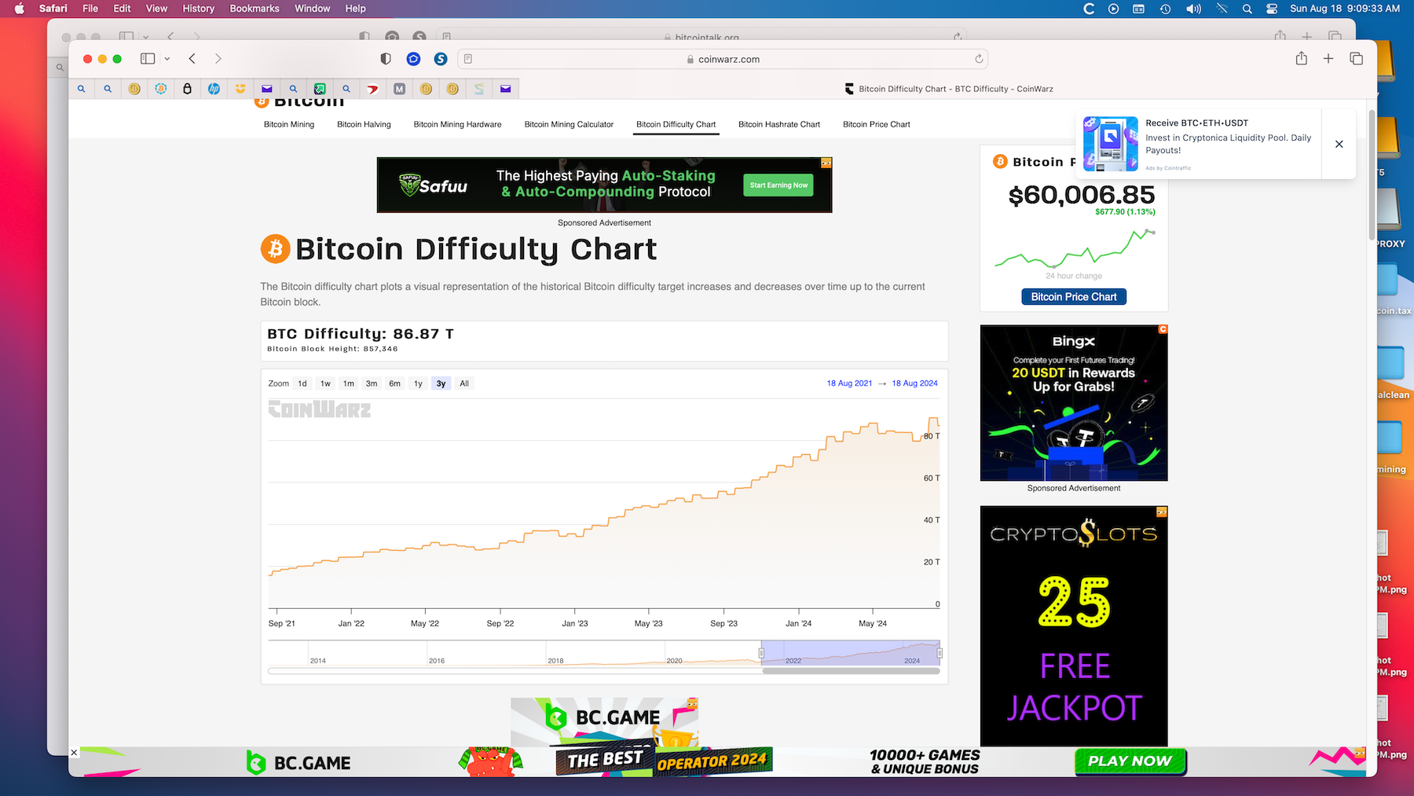The image size is (1414, 796).
Task: Click the date and time in menu bar
Action: tap(1345, 9)
